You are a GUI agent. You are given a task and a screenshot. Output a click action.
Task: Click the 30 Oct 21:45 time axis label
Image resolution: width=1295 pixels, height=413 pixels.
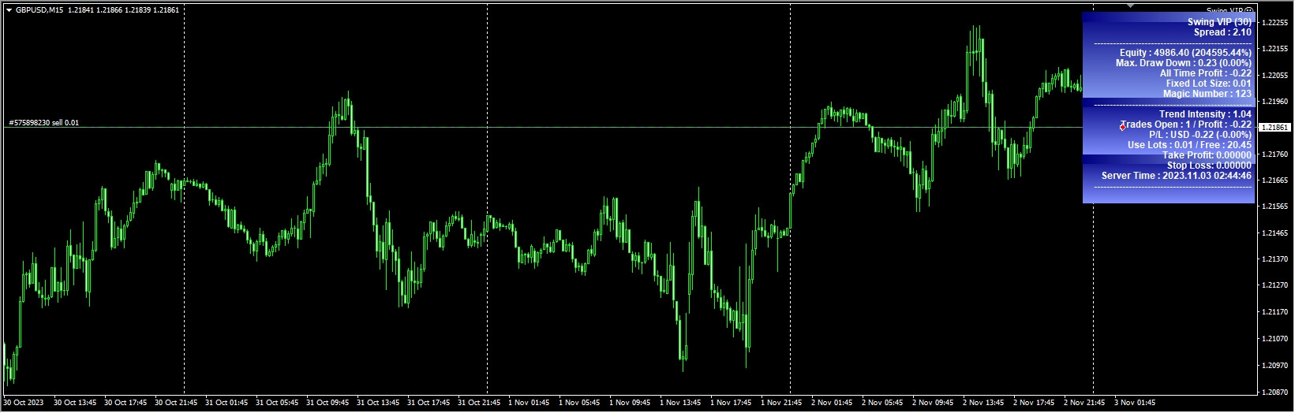(x=176, y=403)
